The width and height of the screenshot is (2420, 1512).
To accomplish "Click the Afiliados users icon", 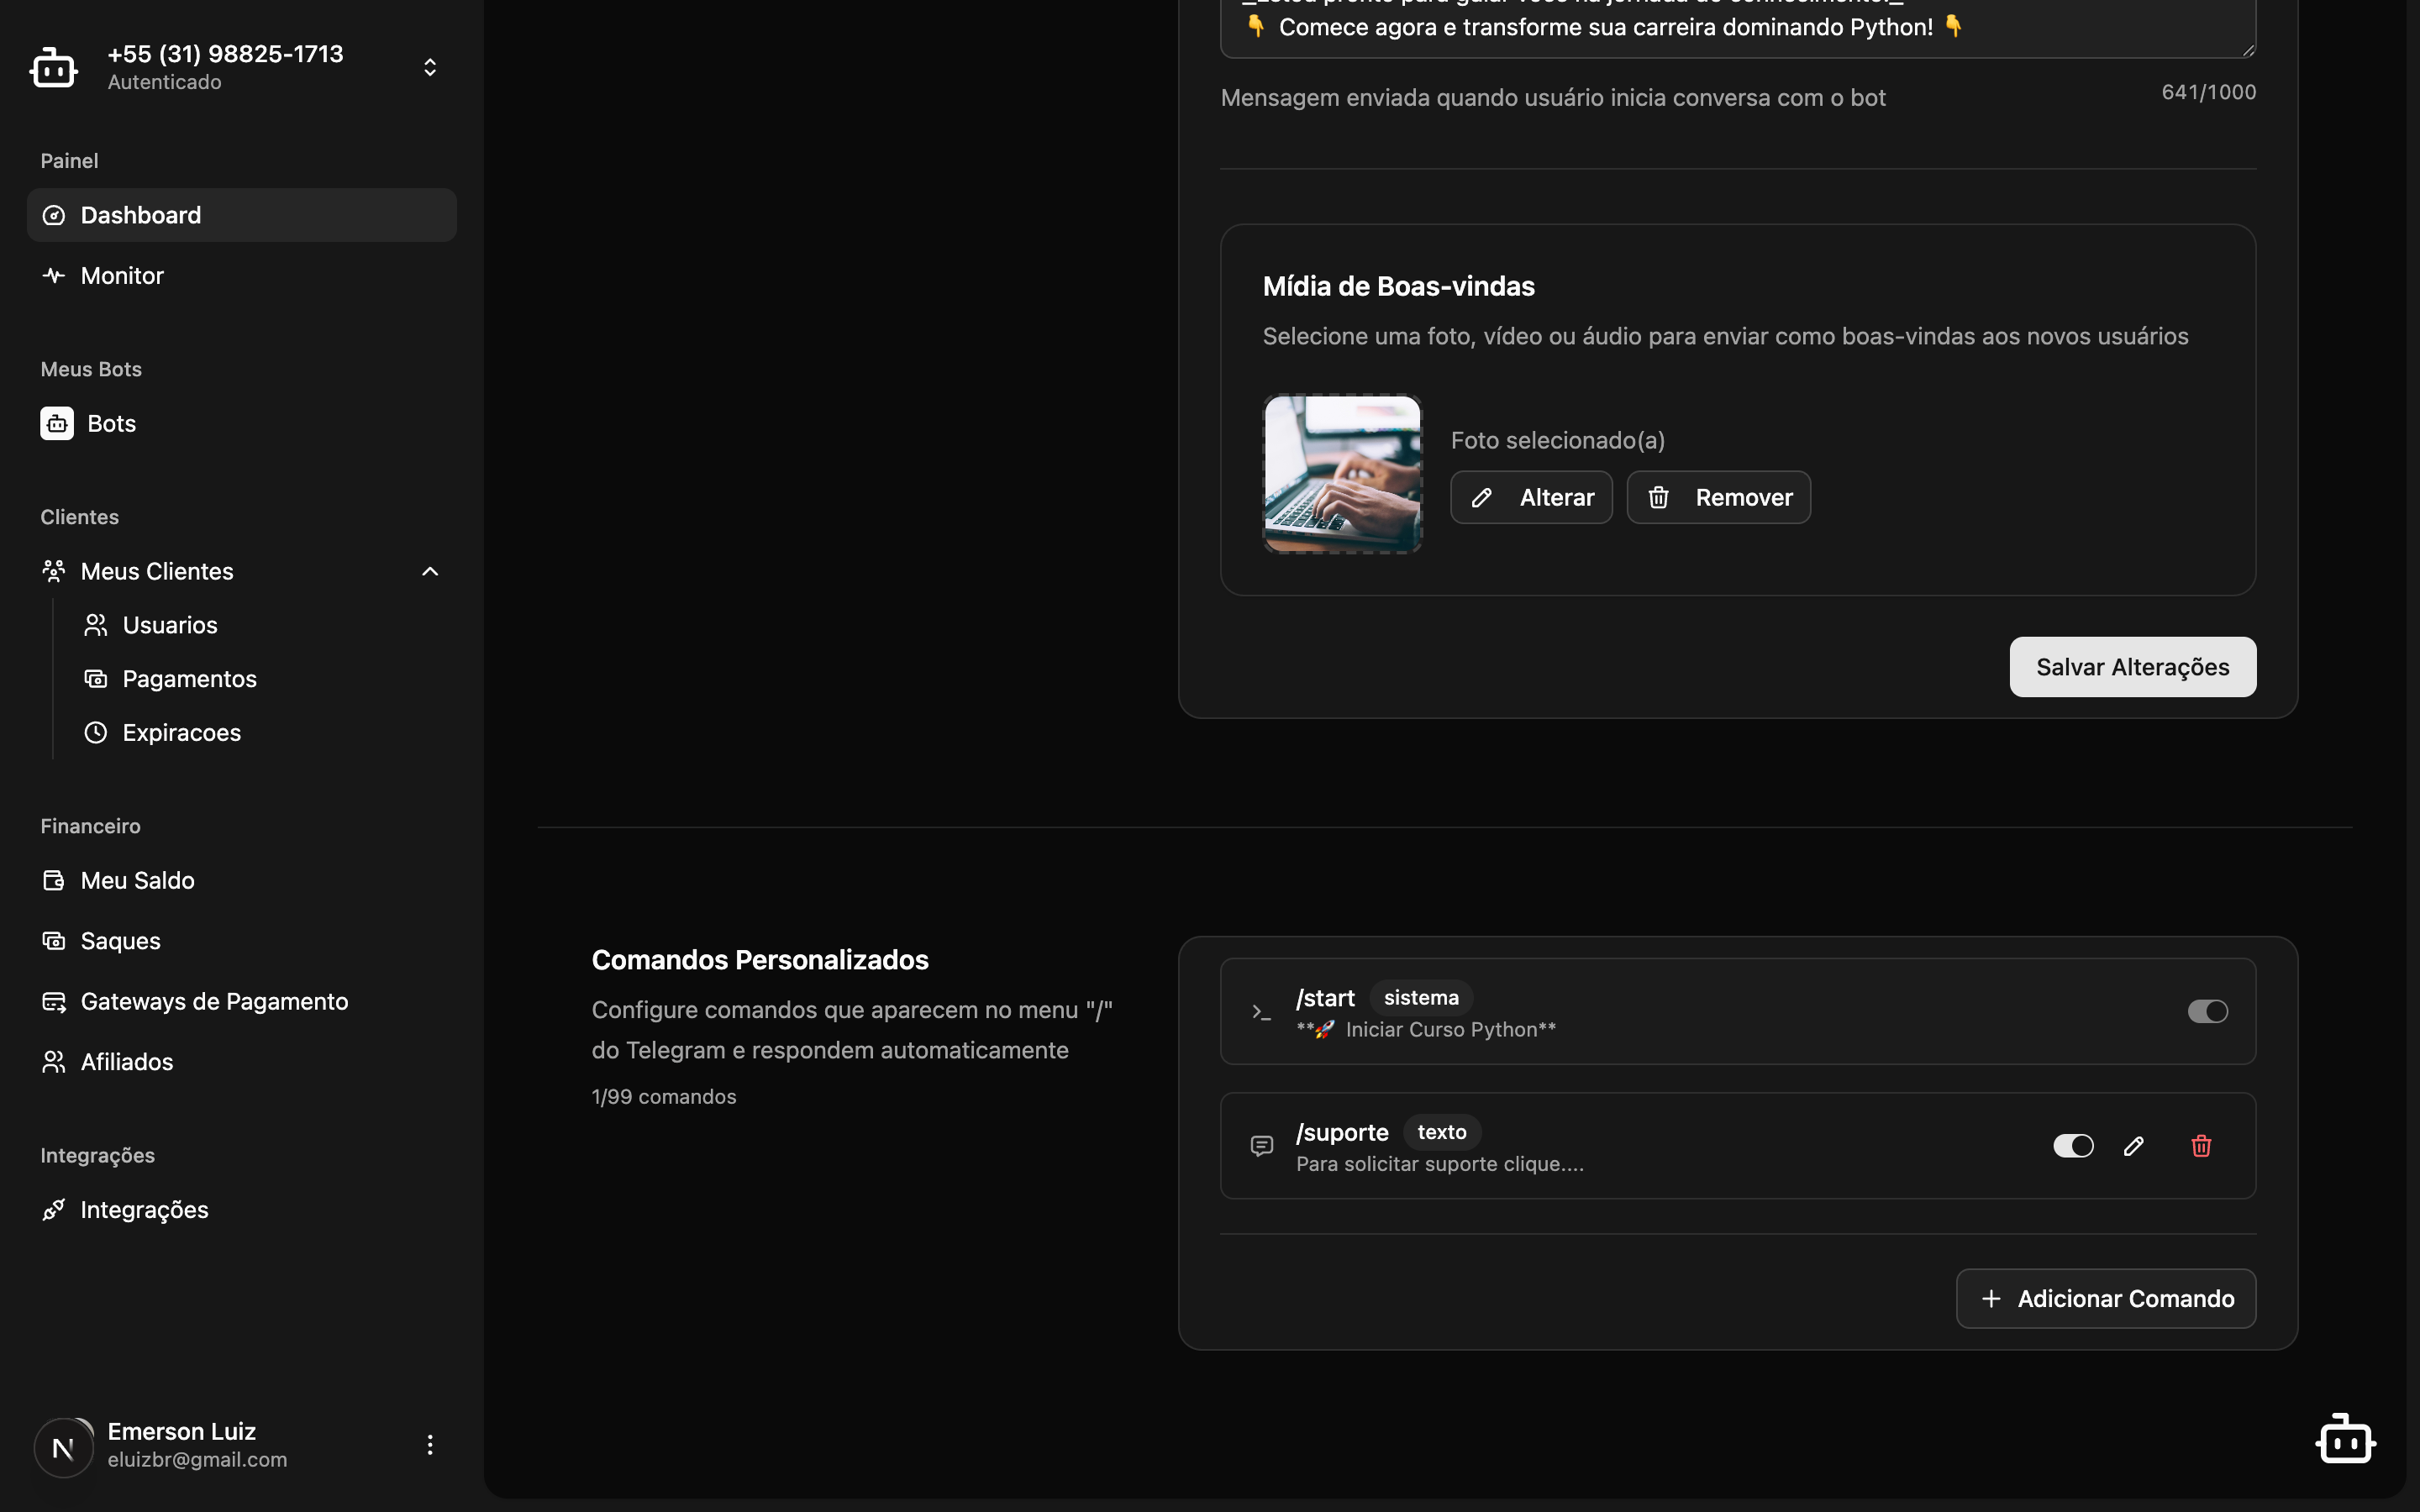I will pos(54,1062).
